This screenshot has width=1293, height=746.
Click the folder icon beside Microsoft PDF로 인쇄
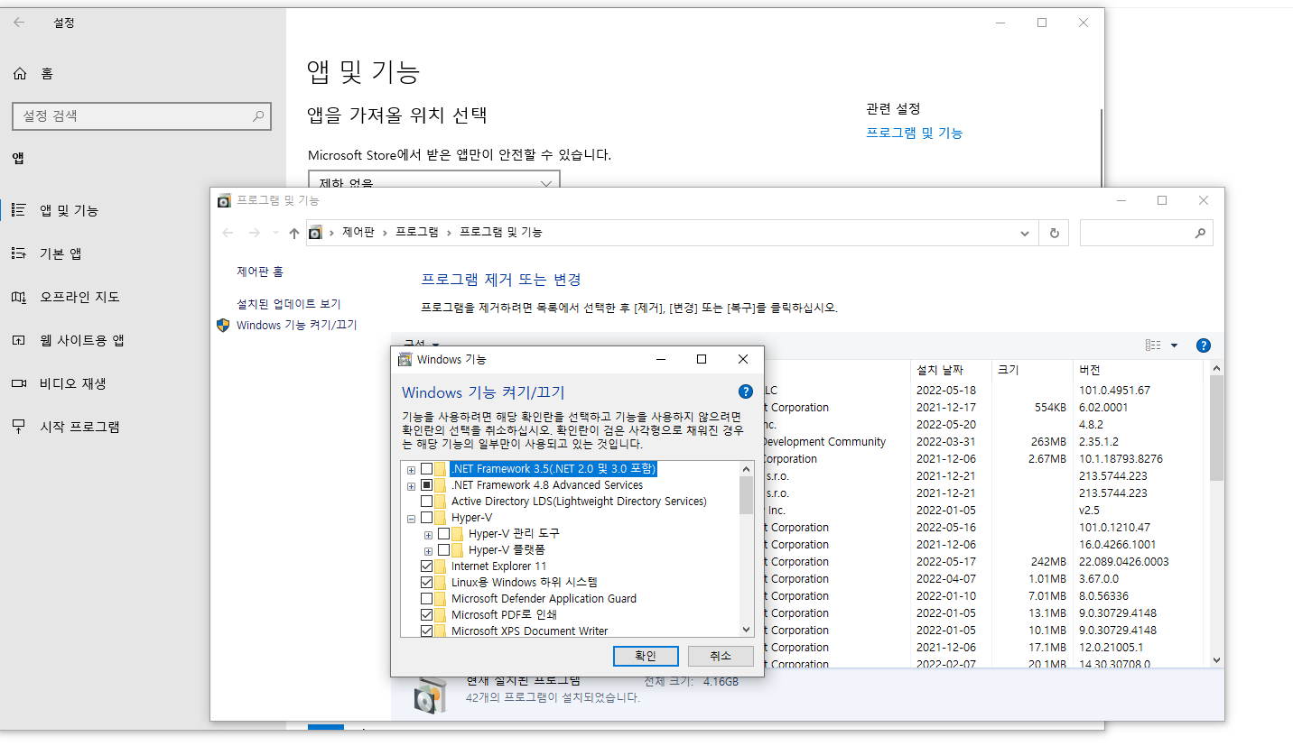pyautogui.click(x=440, y=615)
